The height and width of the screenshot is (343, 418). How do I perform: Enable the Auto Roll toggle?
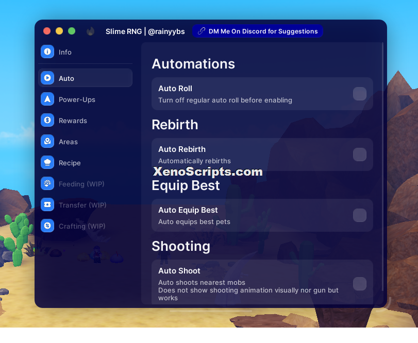pos(360,94)
